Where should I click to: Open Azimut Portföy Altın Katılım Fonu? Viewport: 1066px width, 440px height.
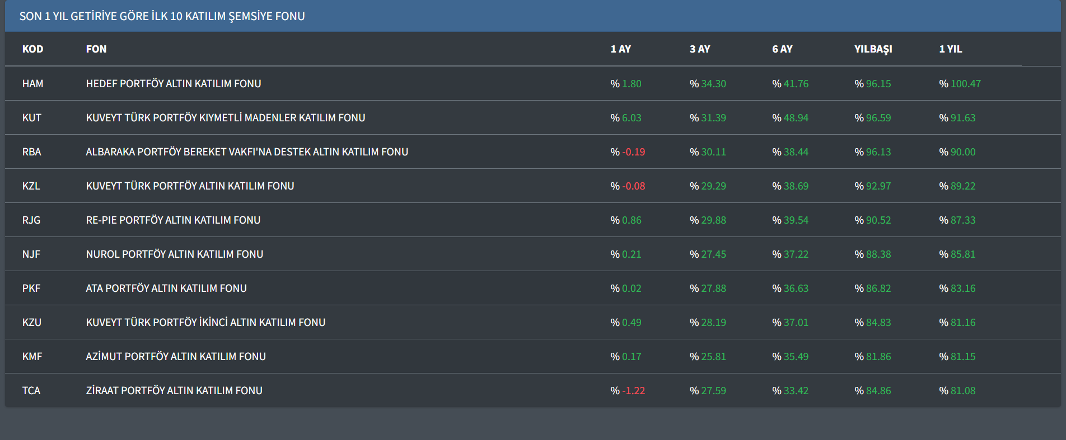pyautogui.click(x=176, y=357)
